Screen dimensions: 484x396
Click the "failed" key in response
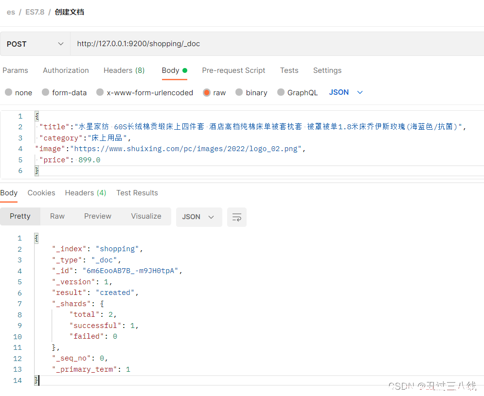[x=87, y=336]
